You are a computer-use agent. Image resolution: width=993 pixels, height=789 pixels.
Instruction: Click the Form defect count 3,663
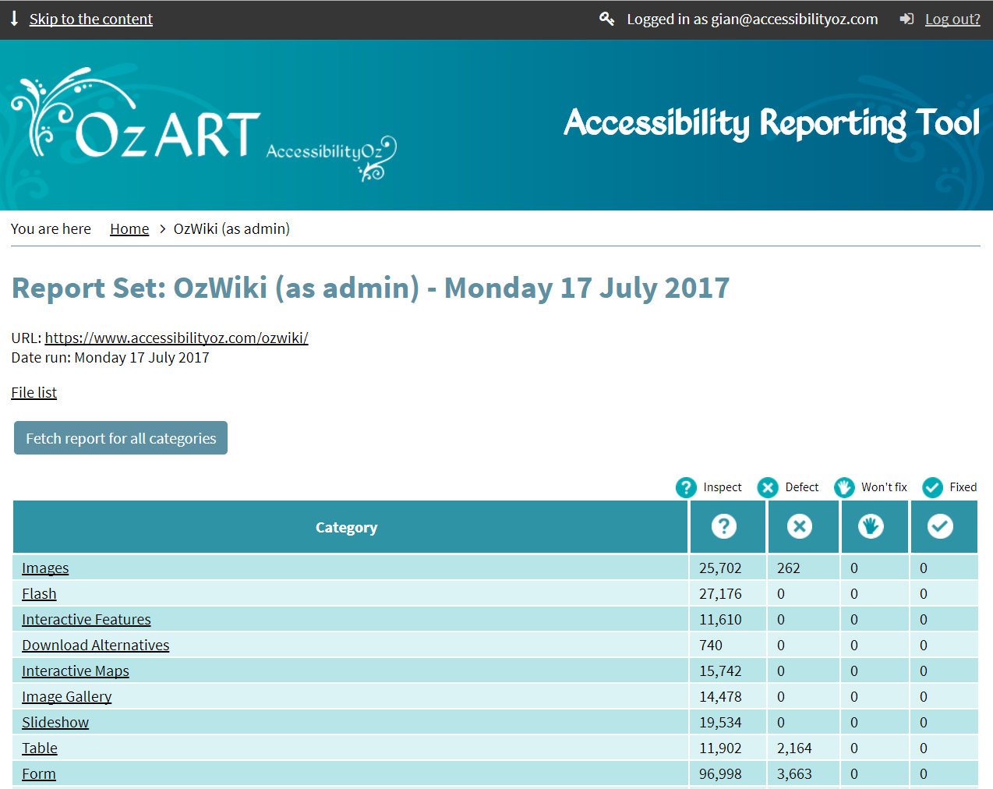794,773
